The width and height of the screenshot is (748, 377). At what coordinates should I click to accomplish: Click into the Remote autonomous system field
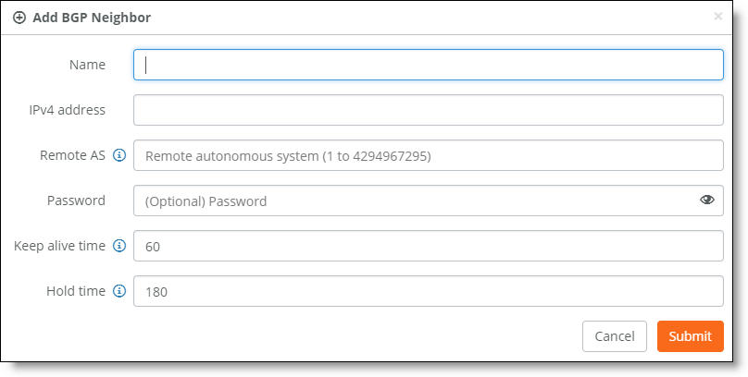tap(429, 155)
